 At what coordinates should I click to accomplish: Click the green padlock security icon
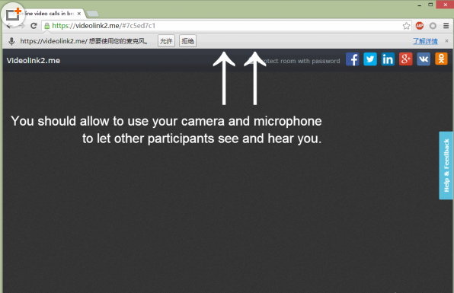coord(47,26)
